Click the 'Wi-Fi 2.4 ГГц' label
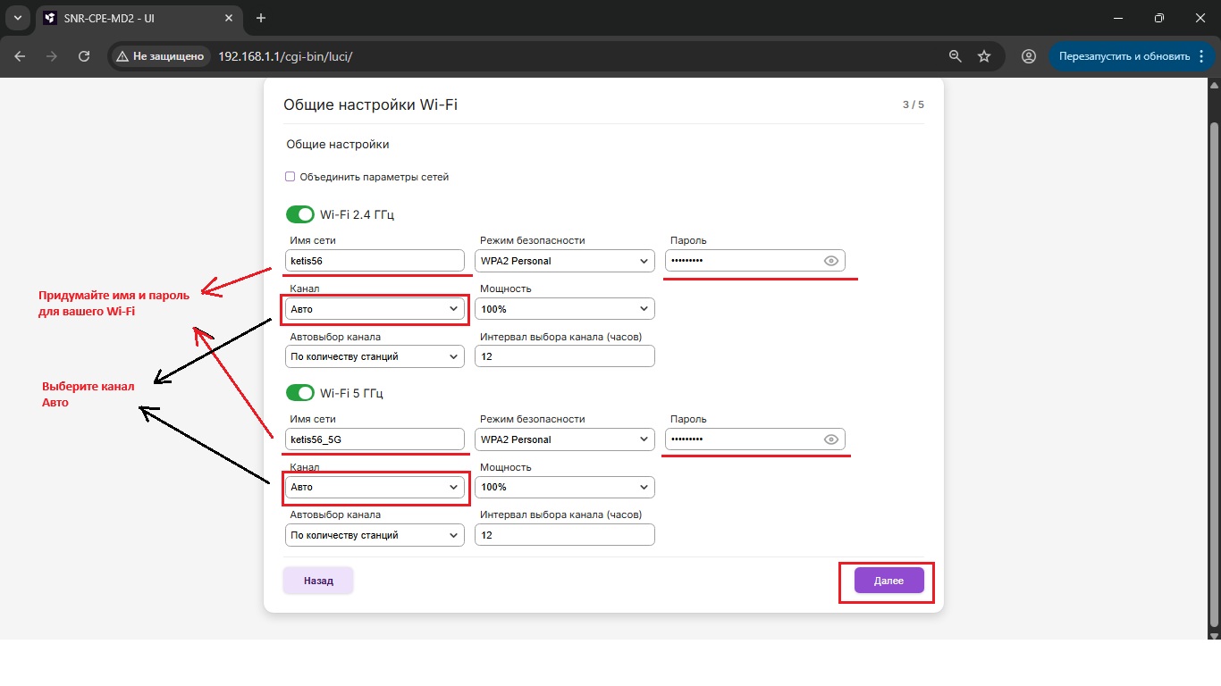The image size is (1221, 686). [357, 214]
